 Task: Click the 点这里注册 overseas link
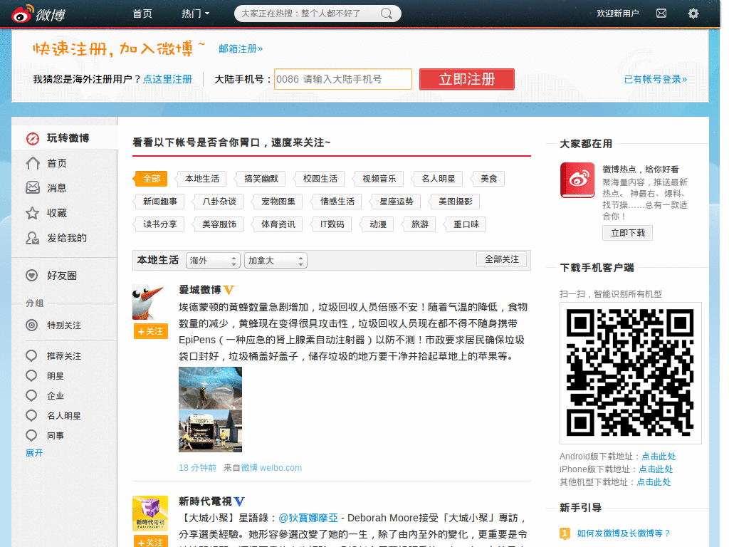coord(167,79)
